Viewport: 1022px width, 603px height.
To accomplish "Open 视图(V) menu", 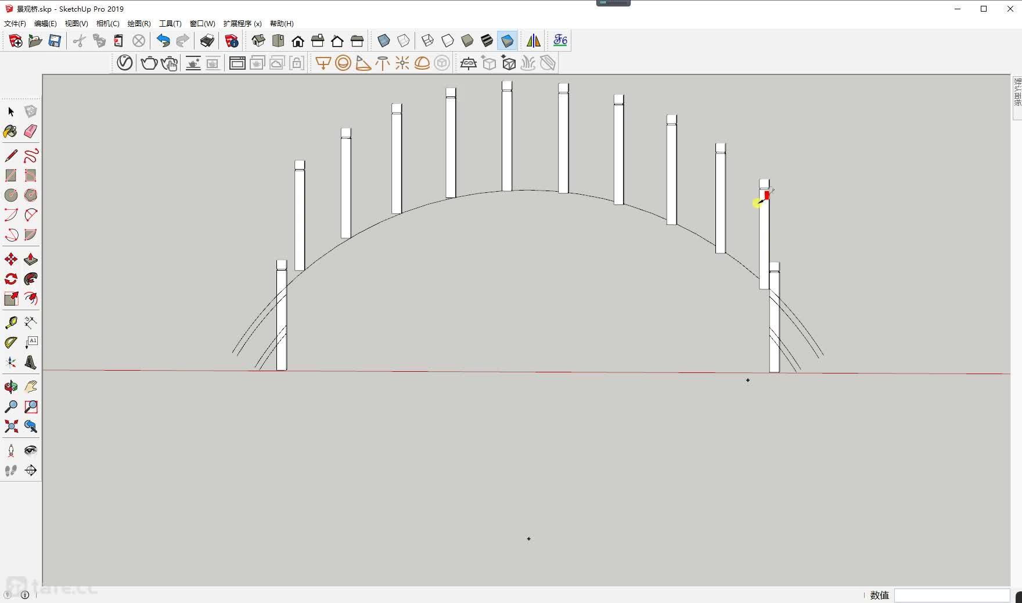I will (76, 24).
